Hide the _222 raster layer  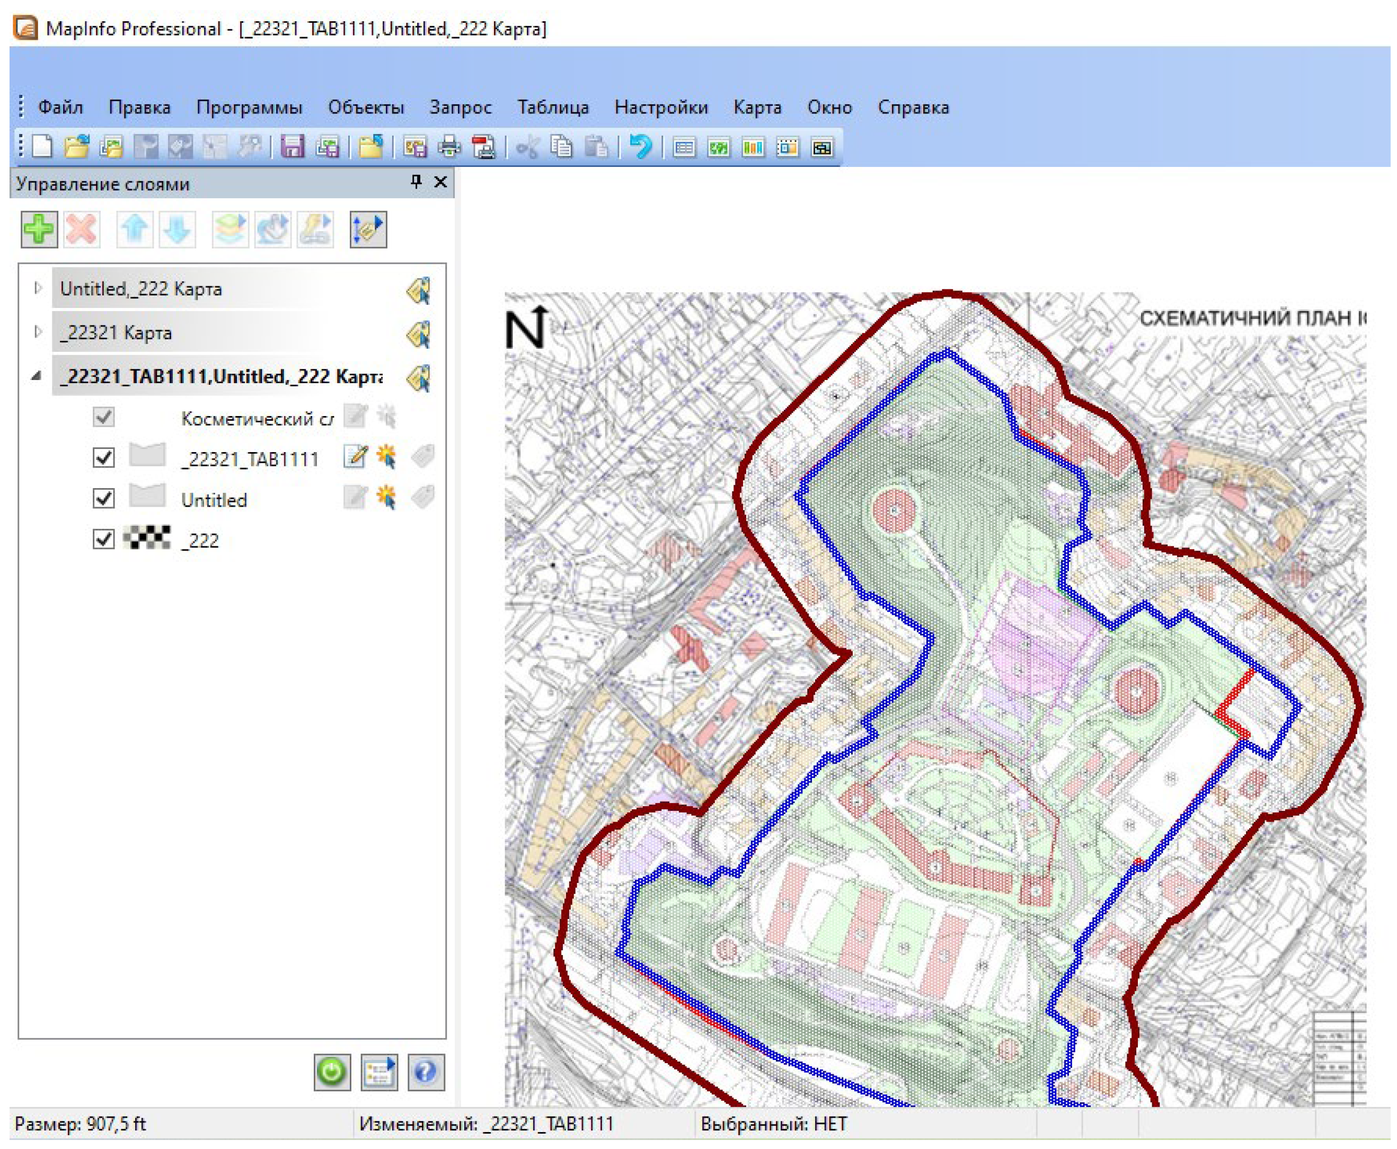[x=104, y=539]
